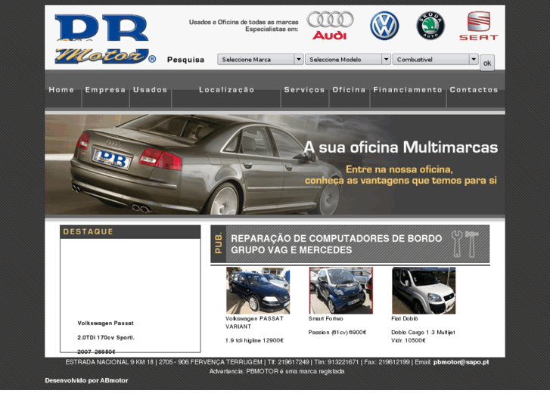The width and height of the screenshot is (550, 412).
Task: Click the Seat brand logo
Action: [478, 26]
